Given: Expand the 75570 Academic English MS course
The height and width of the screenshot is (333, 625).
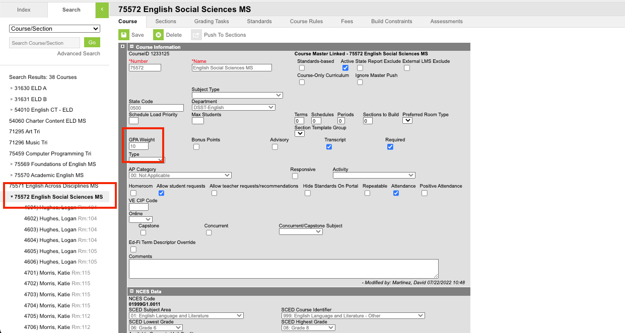Looking at the screenshot, I should (12, 175).
